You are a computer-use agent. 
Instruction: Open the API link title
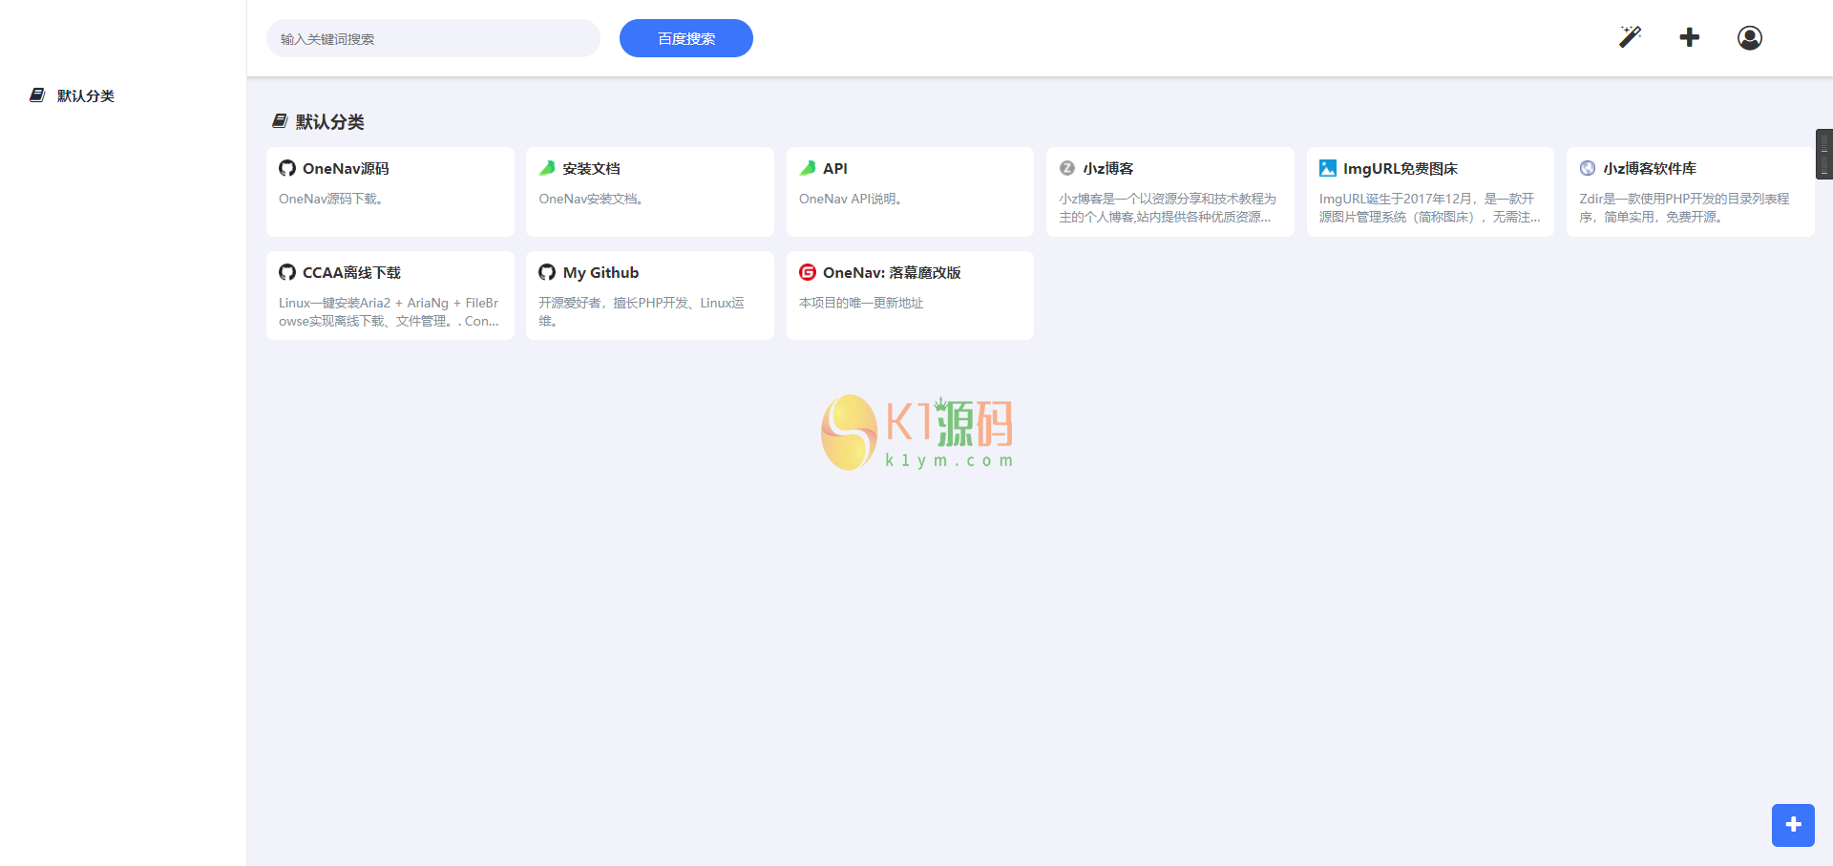(x=835, y=168)
